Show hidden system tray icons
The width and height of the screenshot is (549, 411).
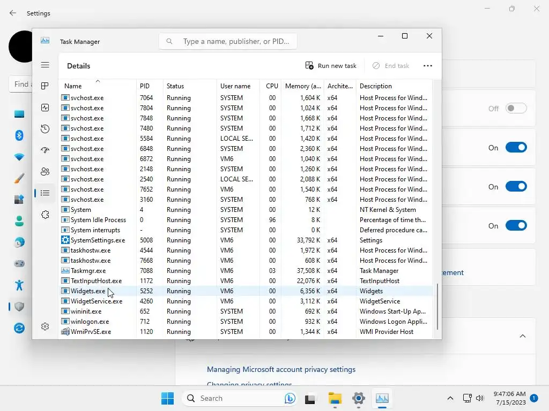coord(450,398)
